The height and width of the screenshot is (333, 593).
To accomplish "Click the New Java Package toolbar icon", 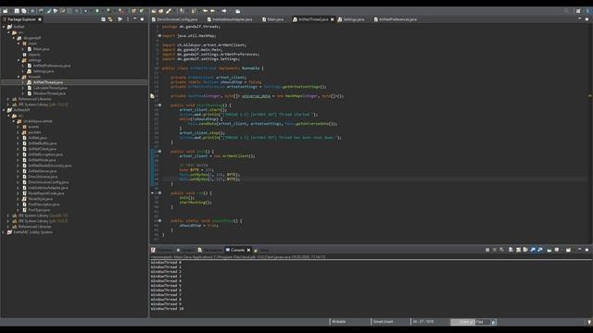I will pyautogui.click(x=133, y=11).
